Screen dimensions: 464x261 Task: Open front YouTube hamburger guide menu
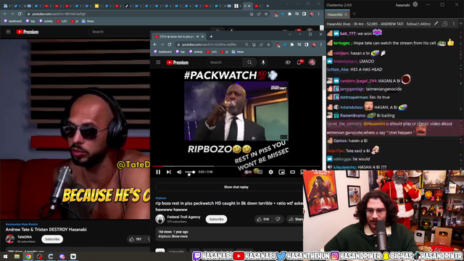tap(158, 62)
